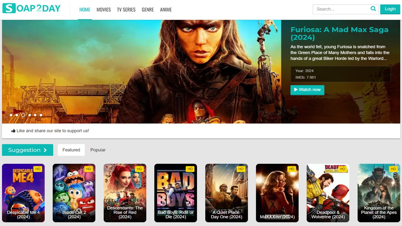Click the HD badge on A Quiet Place poster
Image resolution: width=402 pixels, height=226 pixels.
coord(241,169)
